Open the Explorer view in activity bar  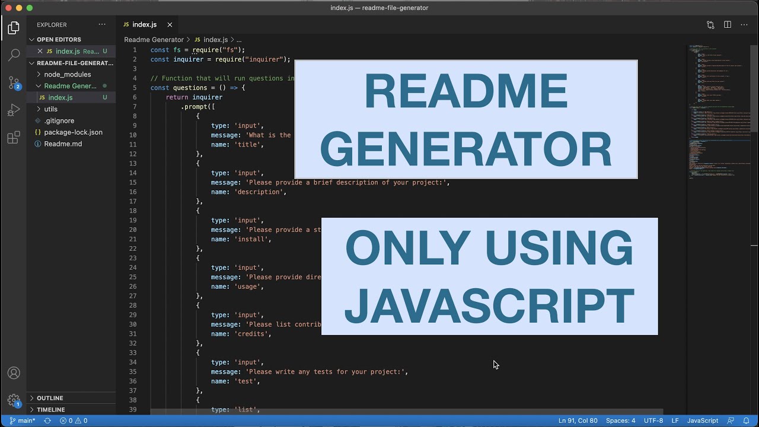14,28
